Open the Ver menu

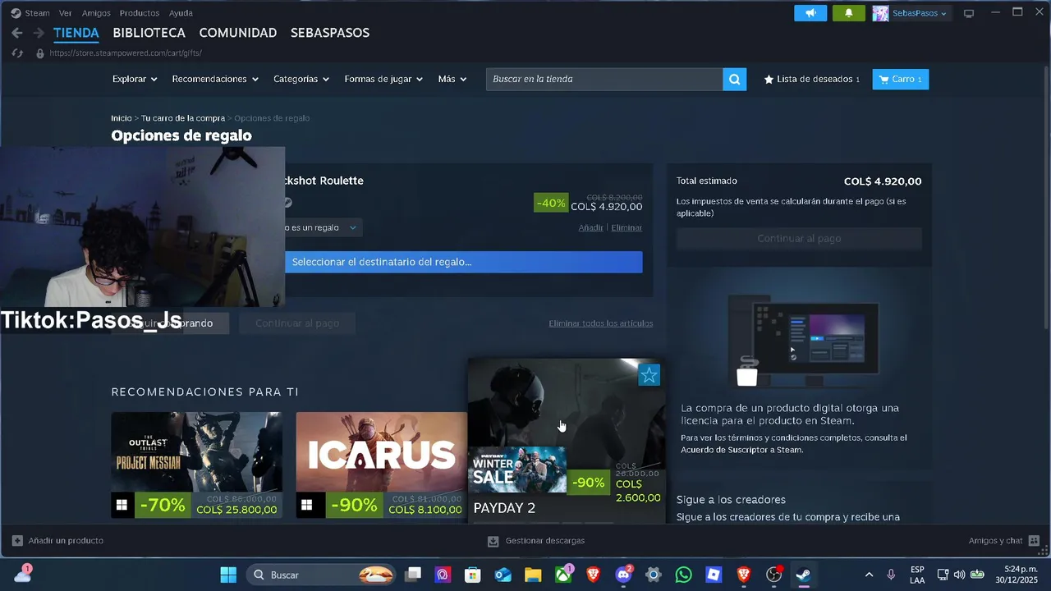(x=65, y=13)
